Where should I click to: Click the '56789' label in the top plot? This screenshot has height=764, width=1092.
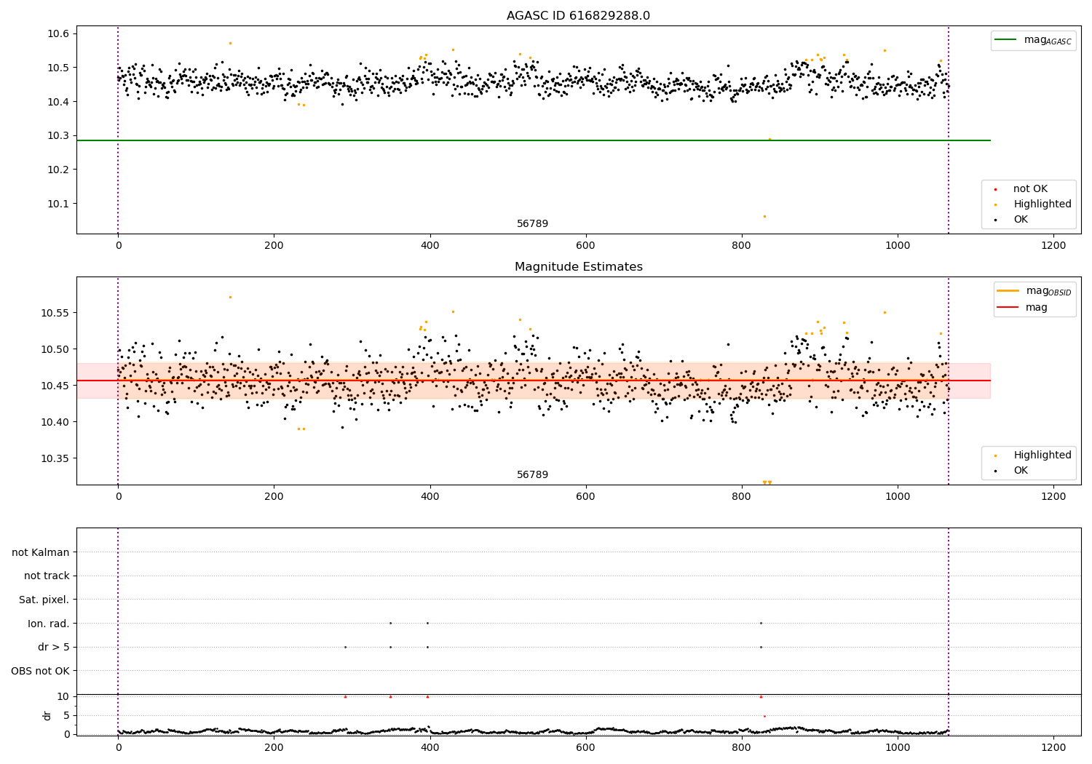532,224
